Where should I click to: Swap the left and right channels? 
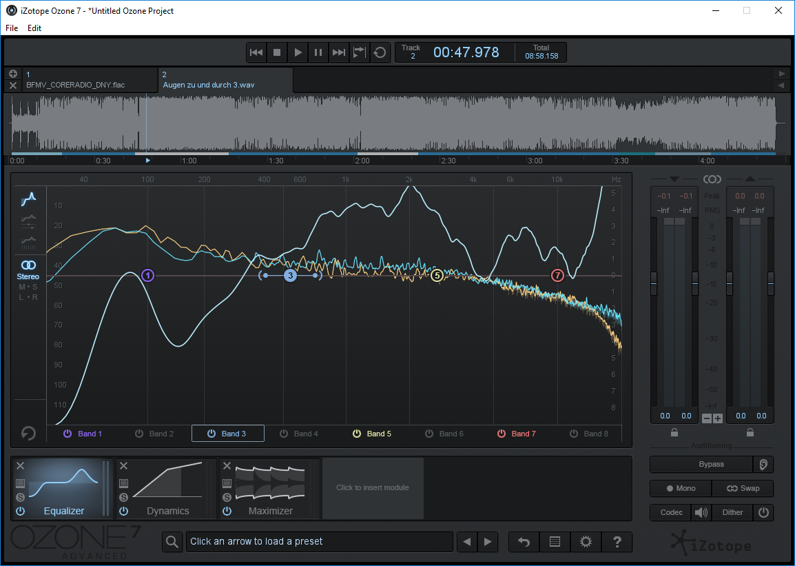743,488
